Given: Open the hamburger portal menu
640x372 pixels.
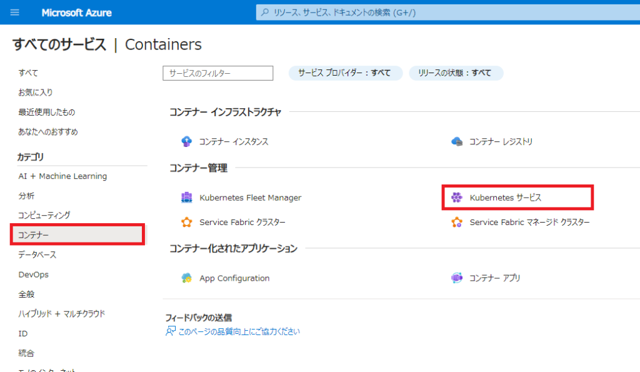Looking at the screenshot, I should pyautogui.click(x=15, y=13).
